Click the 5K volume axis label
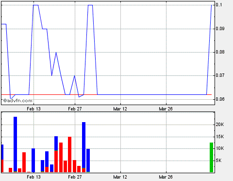Viewport: 233px width, 181px height. tap(218, 161)
